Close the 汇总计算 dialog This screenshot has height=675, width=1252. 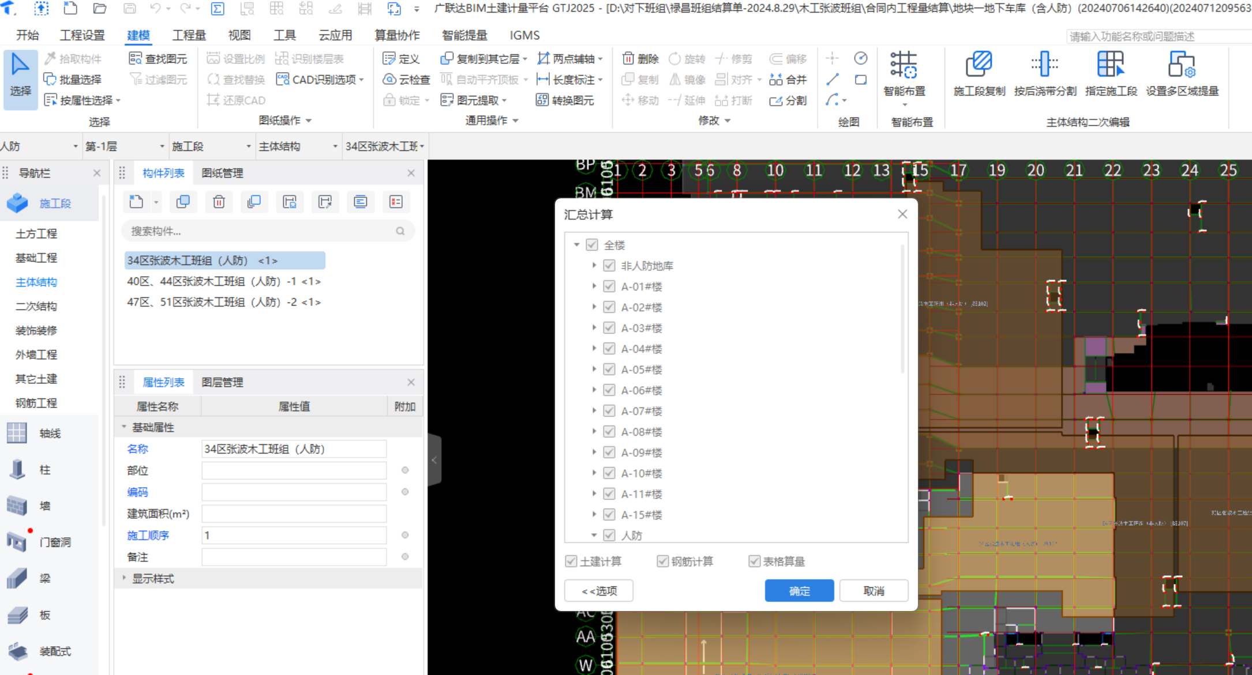pyautogui.click(x=902, y=214)
